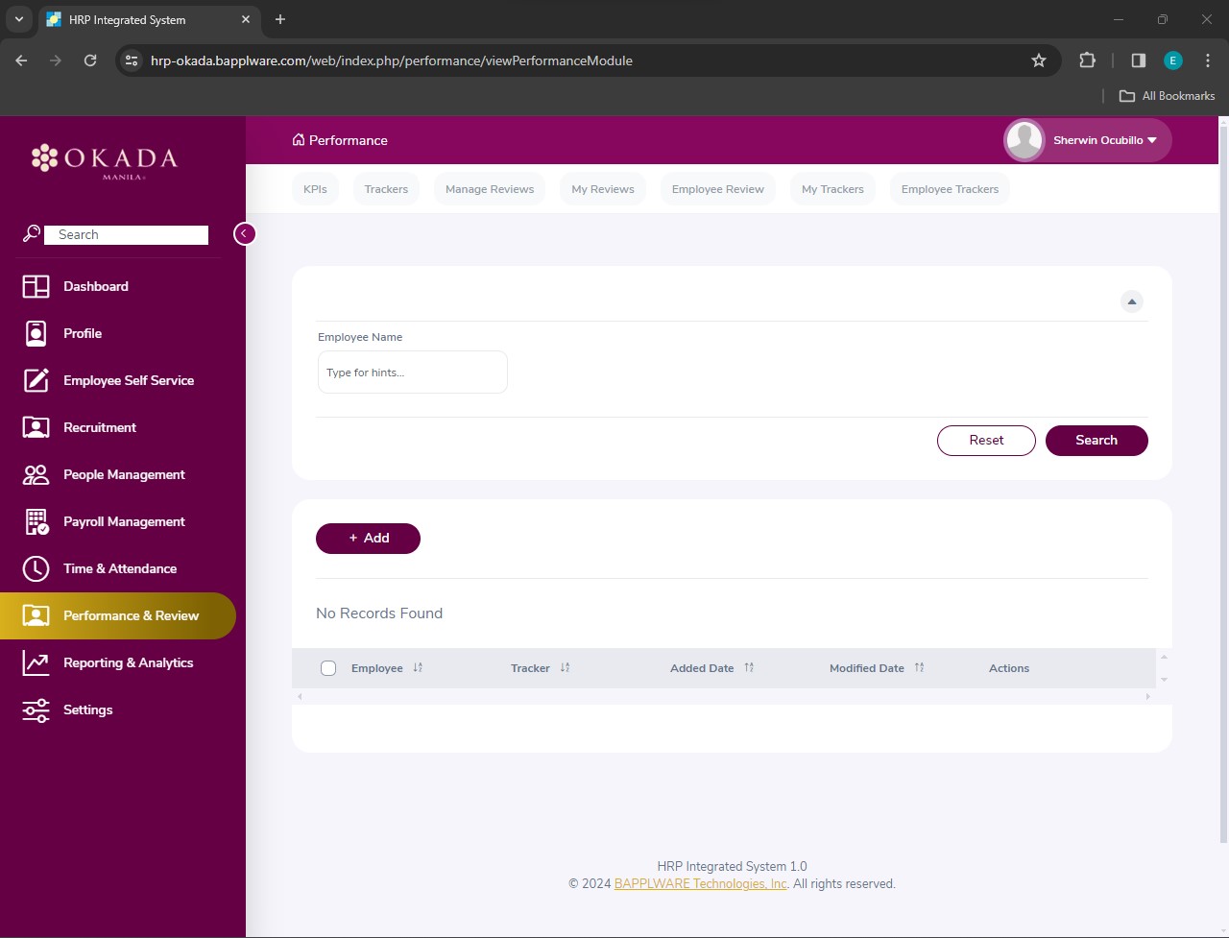This screenshot has height=938, width=1229.
Task: Click the Add button
Action: (368, 539)
